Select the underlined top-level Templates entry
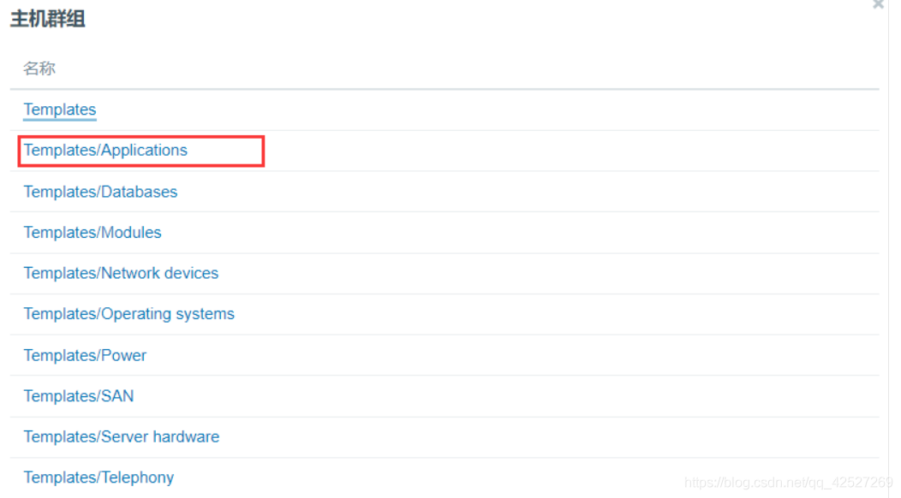The height and width of the screenshot is (498, 901). (59, 110)
